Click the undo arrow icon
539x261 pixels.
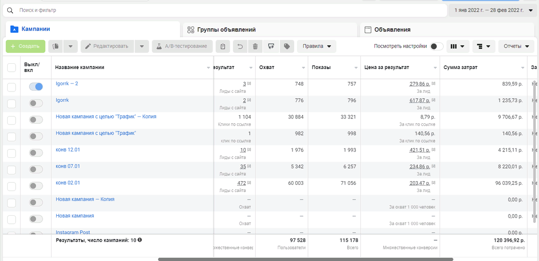[x=240, y=46]
